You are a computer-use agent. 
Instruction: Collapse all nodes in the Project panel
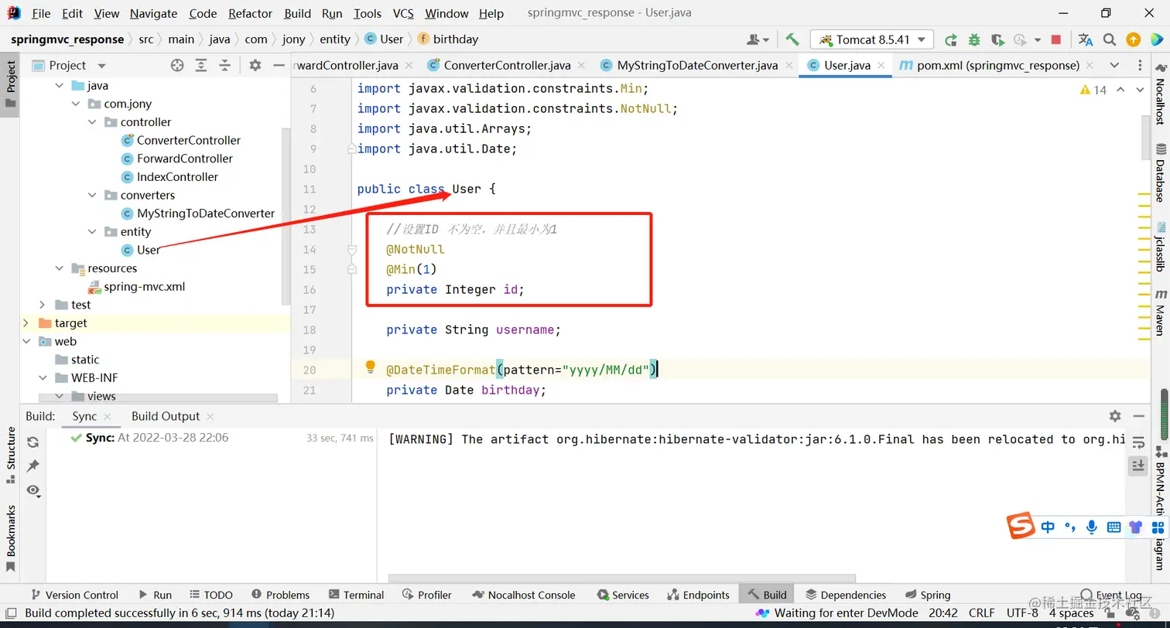click(224, 66)
